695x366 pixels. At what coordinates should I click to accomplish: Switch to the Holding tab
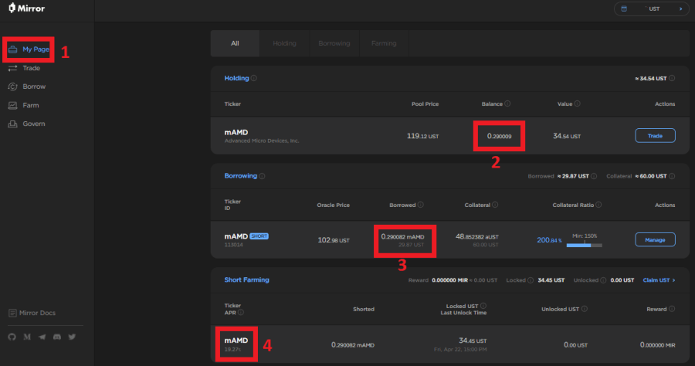pyautogui.click(x=284, y=43)
